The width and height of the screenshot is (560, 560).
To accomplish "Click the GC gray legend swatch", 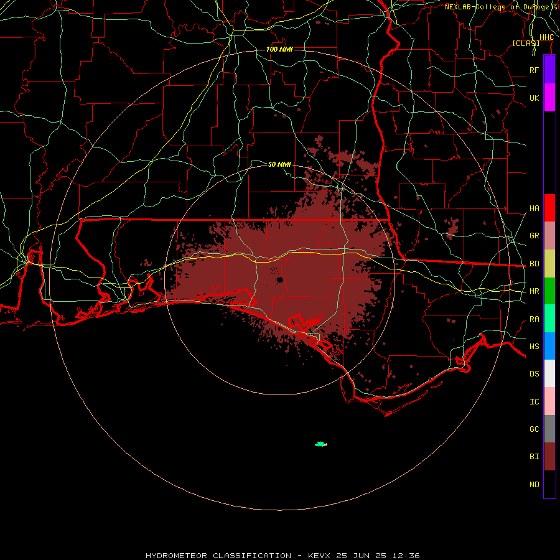I will coord(549,429).
